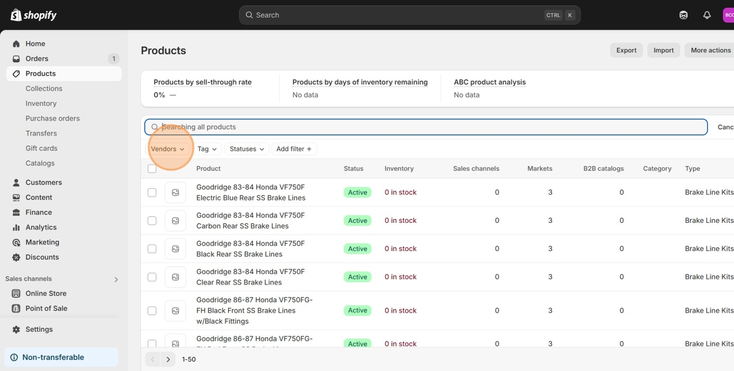
Task: Open the Statuses filter dropdown
Action: (x=246, y=149)
